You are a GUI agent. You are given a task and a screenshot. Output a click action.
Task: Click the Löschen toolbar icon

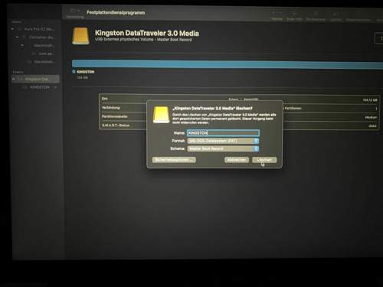[x=336, y=14]
